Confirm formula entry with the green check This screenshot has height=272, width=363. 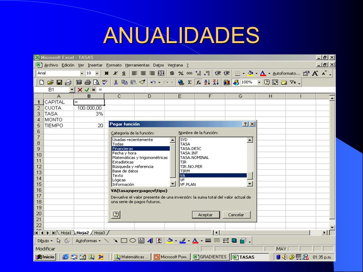click(87, 90)
